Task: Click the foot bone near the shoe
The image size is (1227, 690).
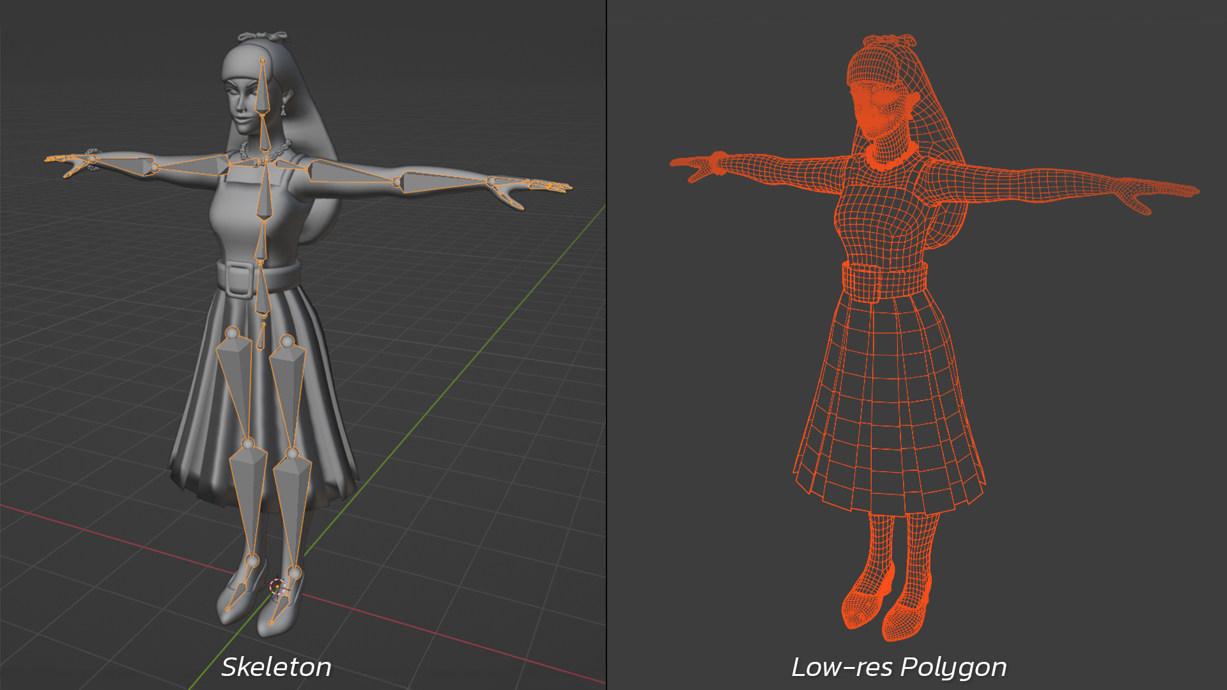Action: [240, 594]
